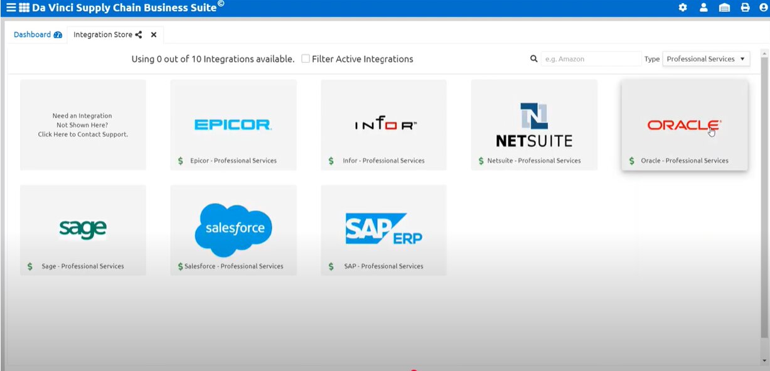Enable Filter Active Integrations checkbox
This screenshot has width=770, height=371.
pyautogui.click(x=306, y=59)
